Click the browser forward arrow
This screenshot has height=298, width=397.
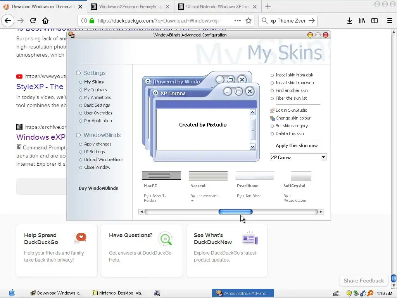point(21,21)
